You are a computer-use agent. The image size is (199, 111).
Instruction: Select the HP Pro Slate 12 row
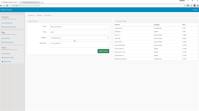(156, 49)
